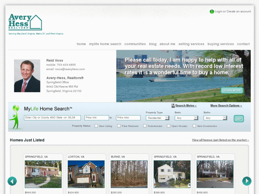This screenshot has height=194, width=259.
Task: Tick the New Construction checkbox
Action: click(x=194, y=126)
